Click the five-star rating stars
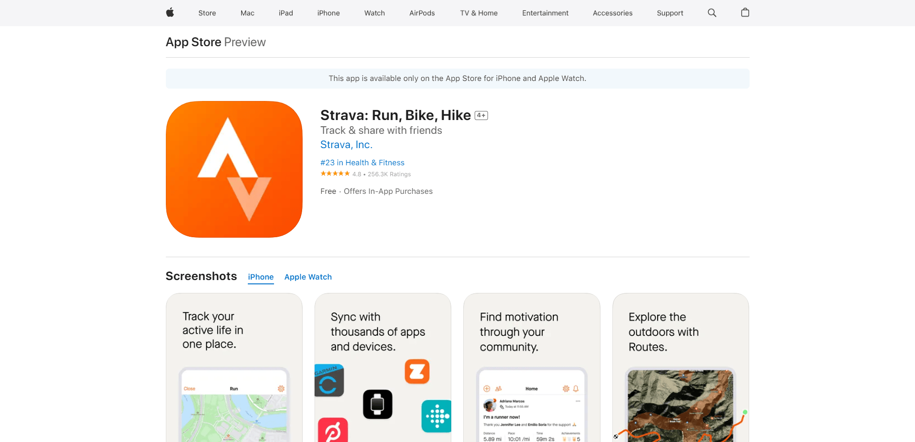This screenshot has width=915, height=442. click(x=335, y=174)
